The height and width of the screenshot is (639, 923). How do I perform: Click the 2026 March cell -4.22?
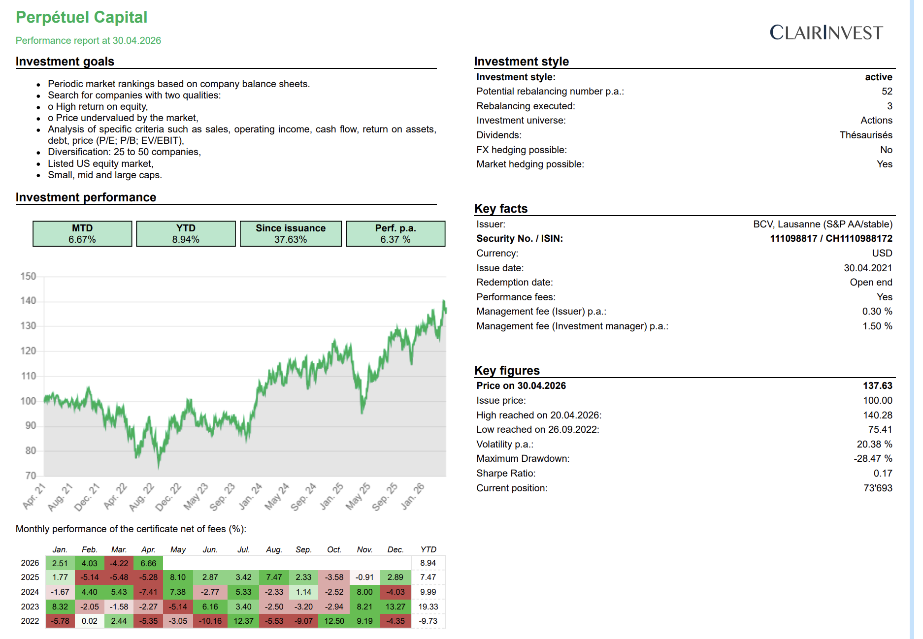click(x=119, y=563)
